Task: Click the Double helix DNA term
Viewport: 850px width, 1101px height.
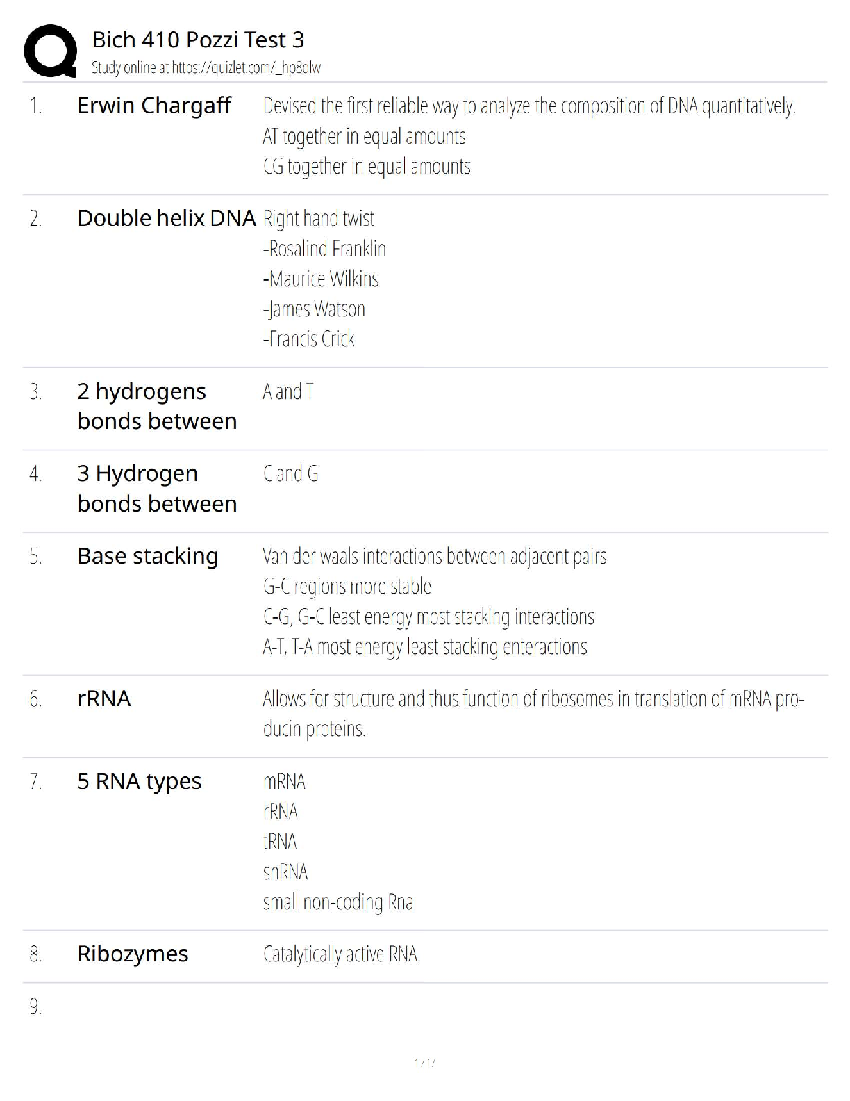Action: 167,218
